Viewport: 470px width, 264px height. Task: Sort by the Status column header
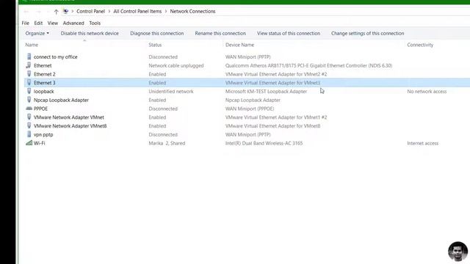[155, 45]
